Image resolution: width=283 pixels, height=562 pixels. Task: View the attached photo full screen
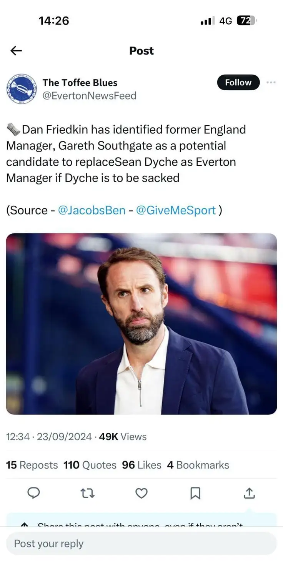(x=141, y=324)
